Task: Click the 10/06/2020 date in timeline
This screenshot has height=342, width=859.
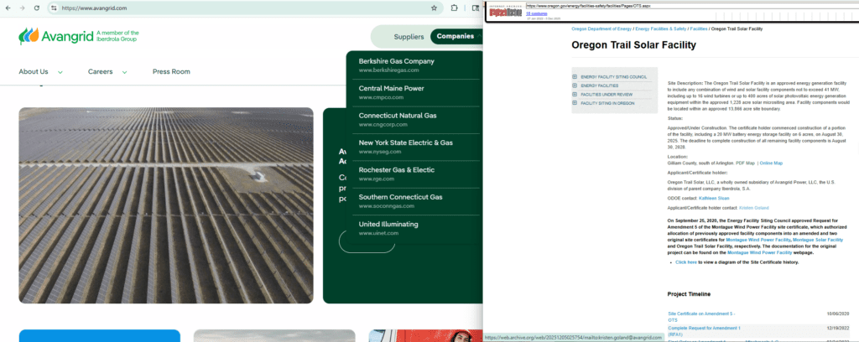Action: (838, 313)
